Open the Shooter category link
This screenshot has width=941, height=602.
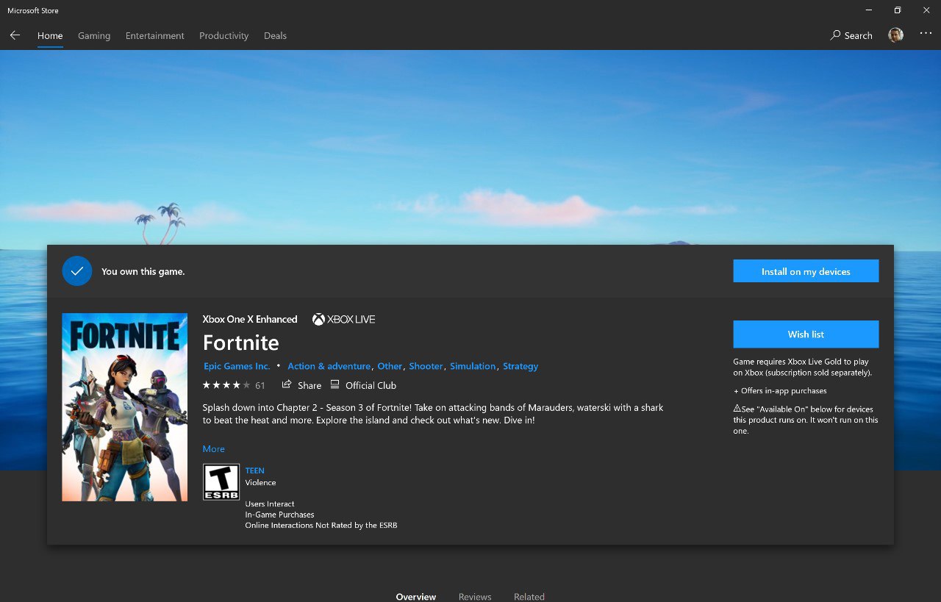tap(426, 366)
